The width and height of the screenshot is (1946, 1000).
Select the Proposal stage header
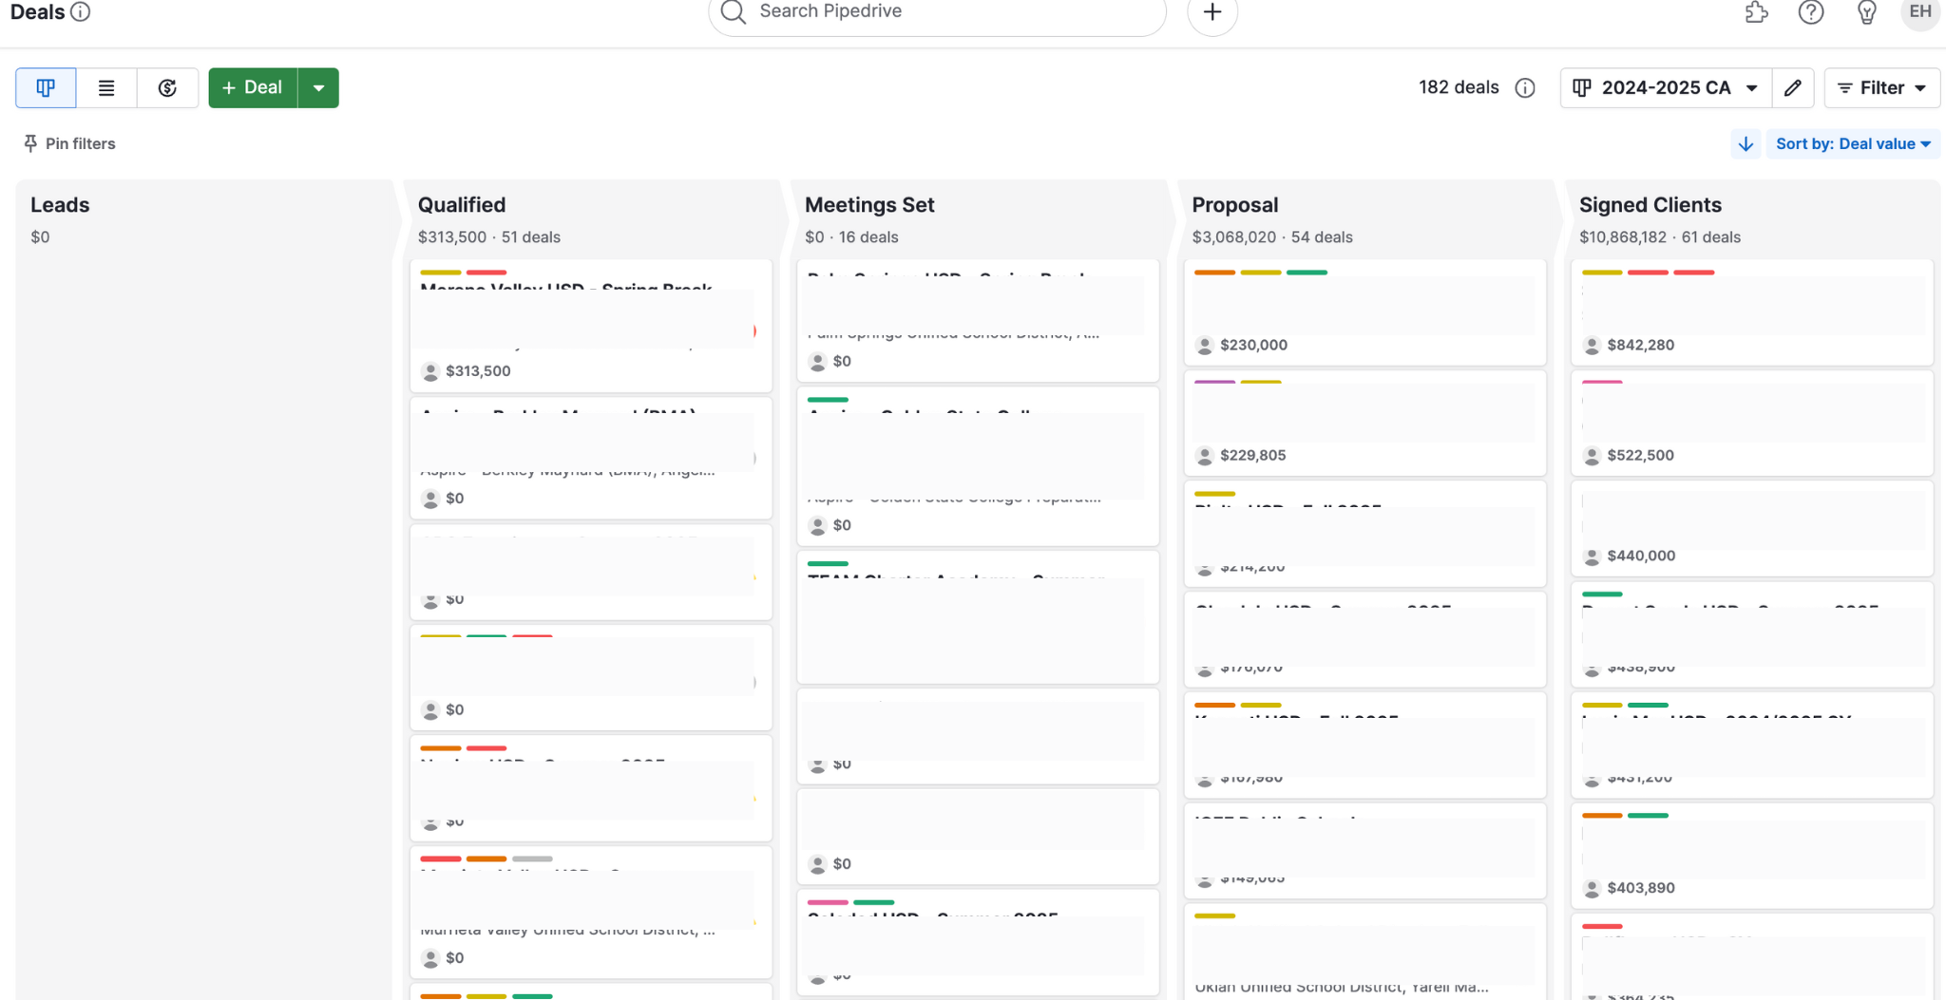coord(1235,205)
